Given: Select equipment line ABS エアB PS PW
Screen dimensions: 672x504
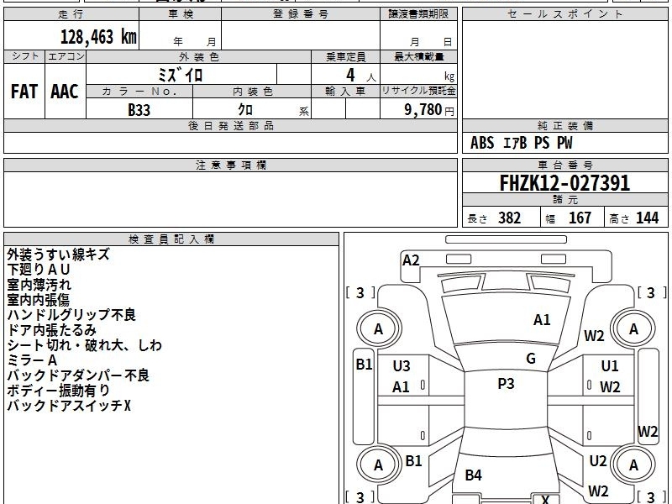Looking at the screenshot, I should [x=521, y=143].
